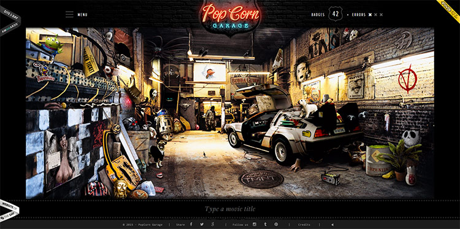This screenshot has width=460, height=229.
Task: Open the Credits link in footer
Action: (x=304, y=225)
